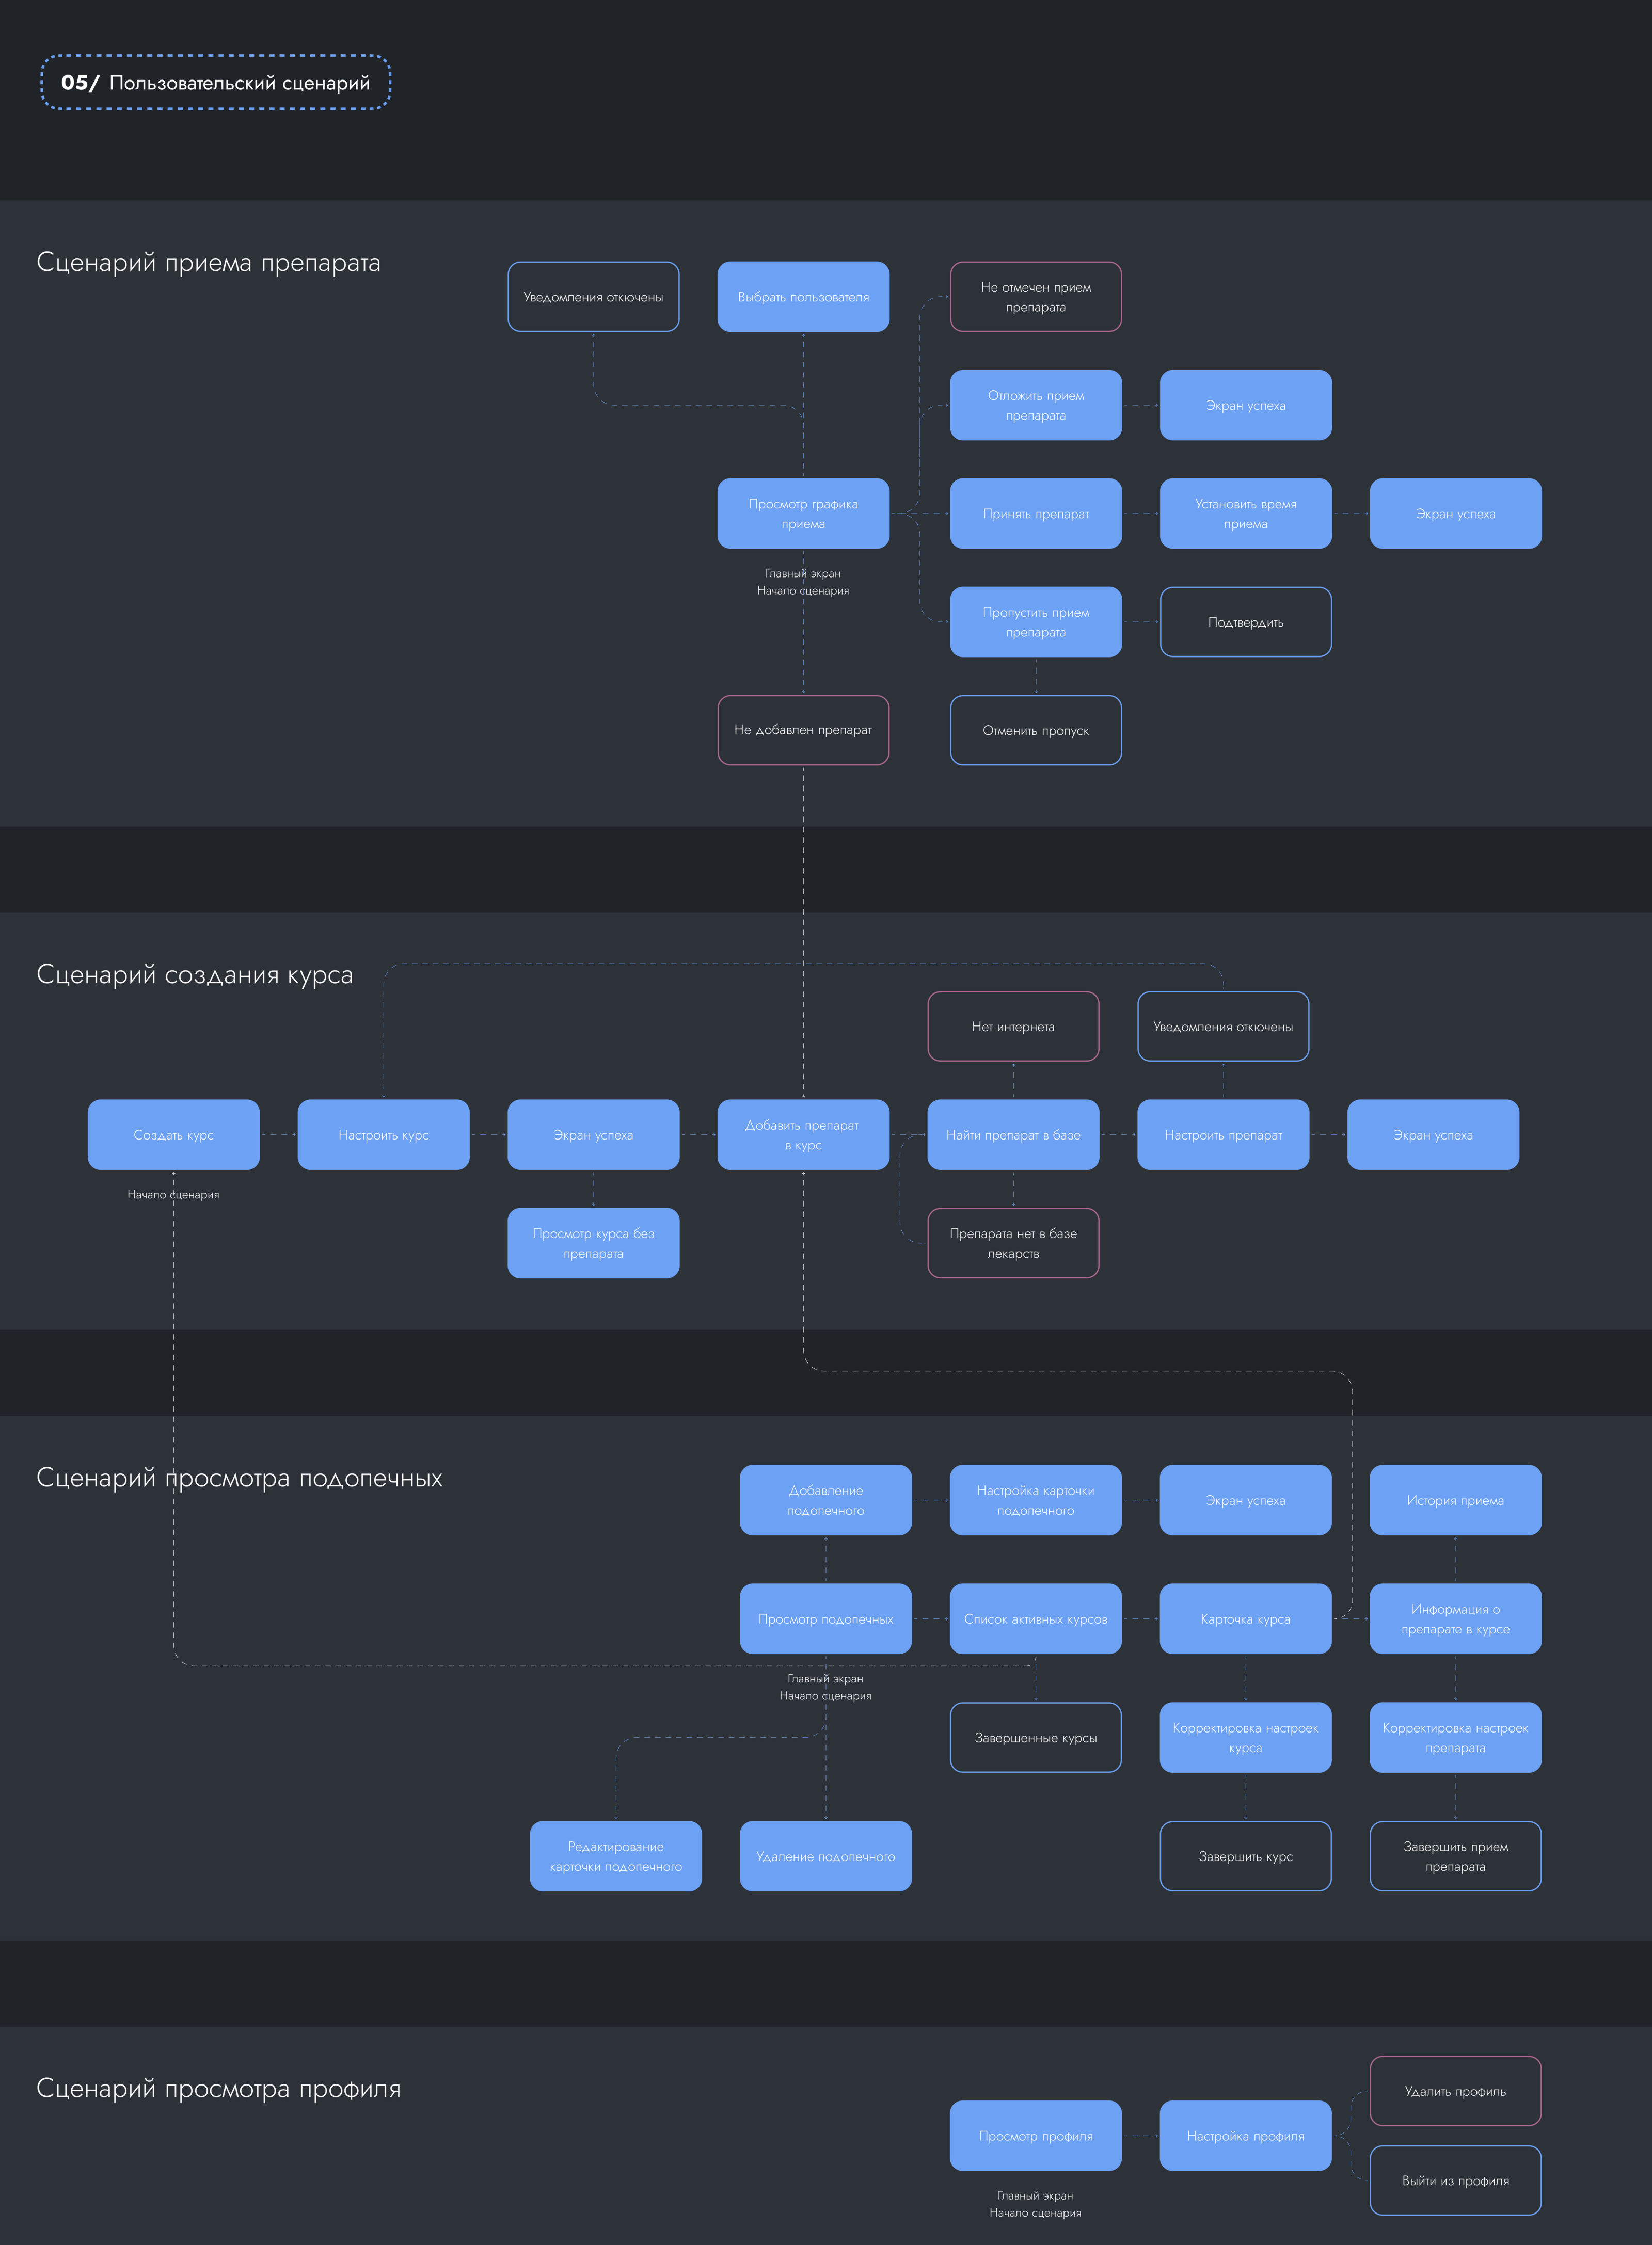Select 'Не добавлен препарат' error node
This screenshot has width=1652, height=2245.
click(x=803, y=731)
